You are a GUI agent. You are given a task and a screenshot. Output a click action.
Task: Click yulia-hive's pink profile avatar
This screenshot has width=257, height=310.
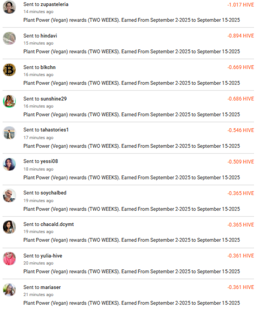[9, 258]
